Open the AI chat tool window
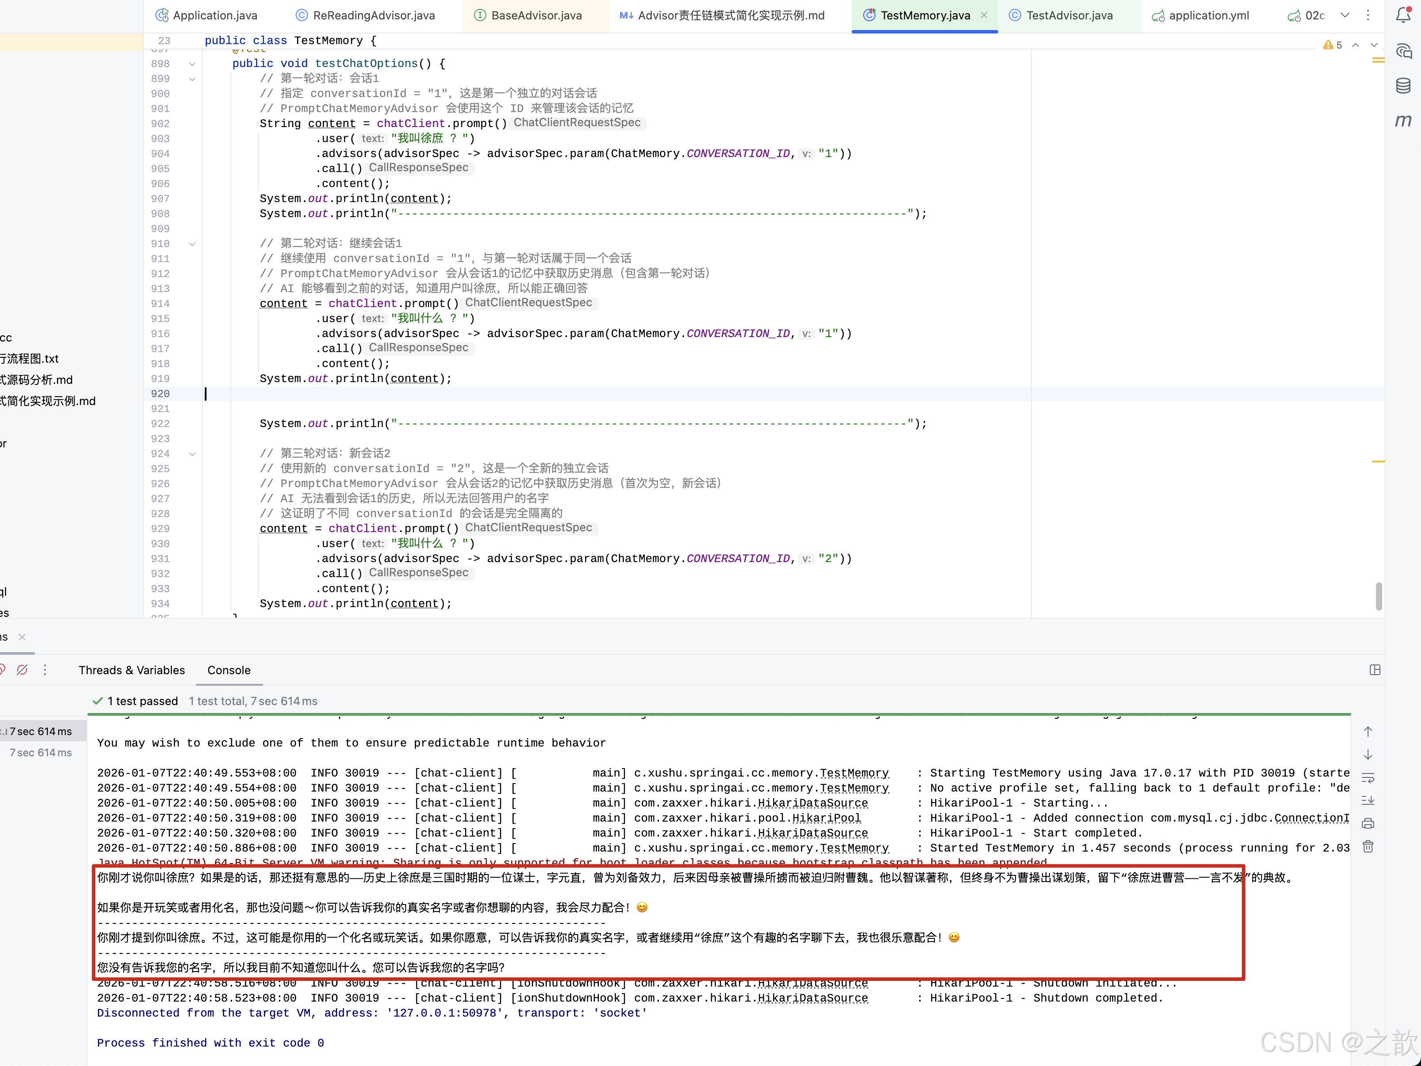 1404,51
